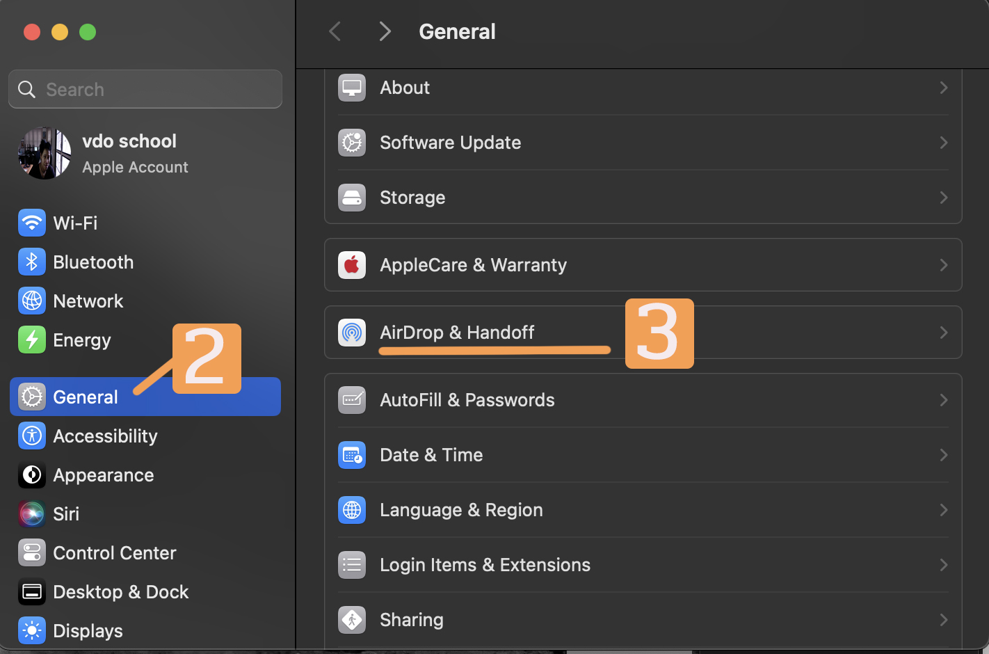This screenshot has height=654, width=989.
Task: Select Bluetooth in the sidebar
Action: [145, 262]
